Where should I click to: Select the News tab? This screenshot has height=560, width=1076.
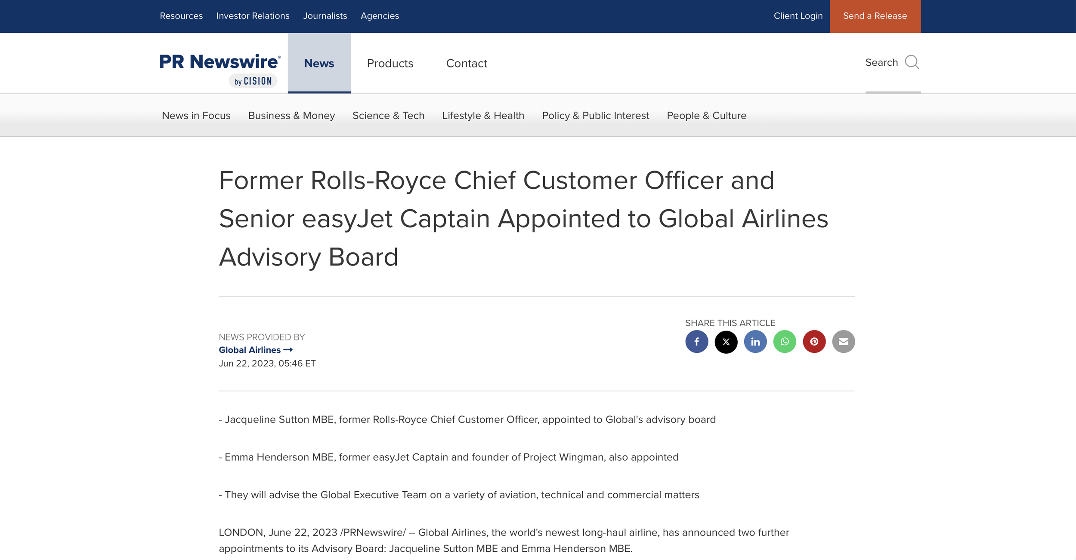click(x=319, y=63)
